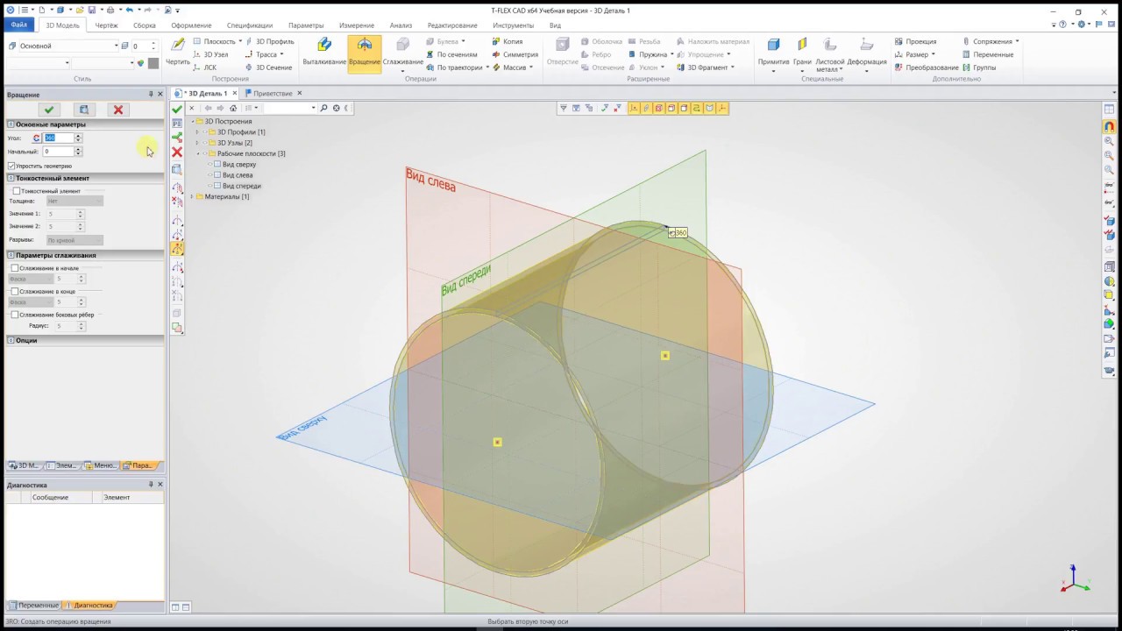
Task: Click the Угол angle input field
Action: pos(59,138)
